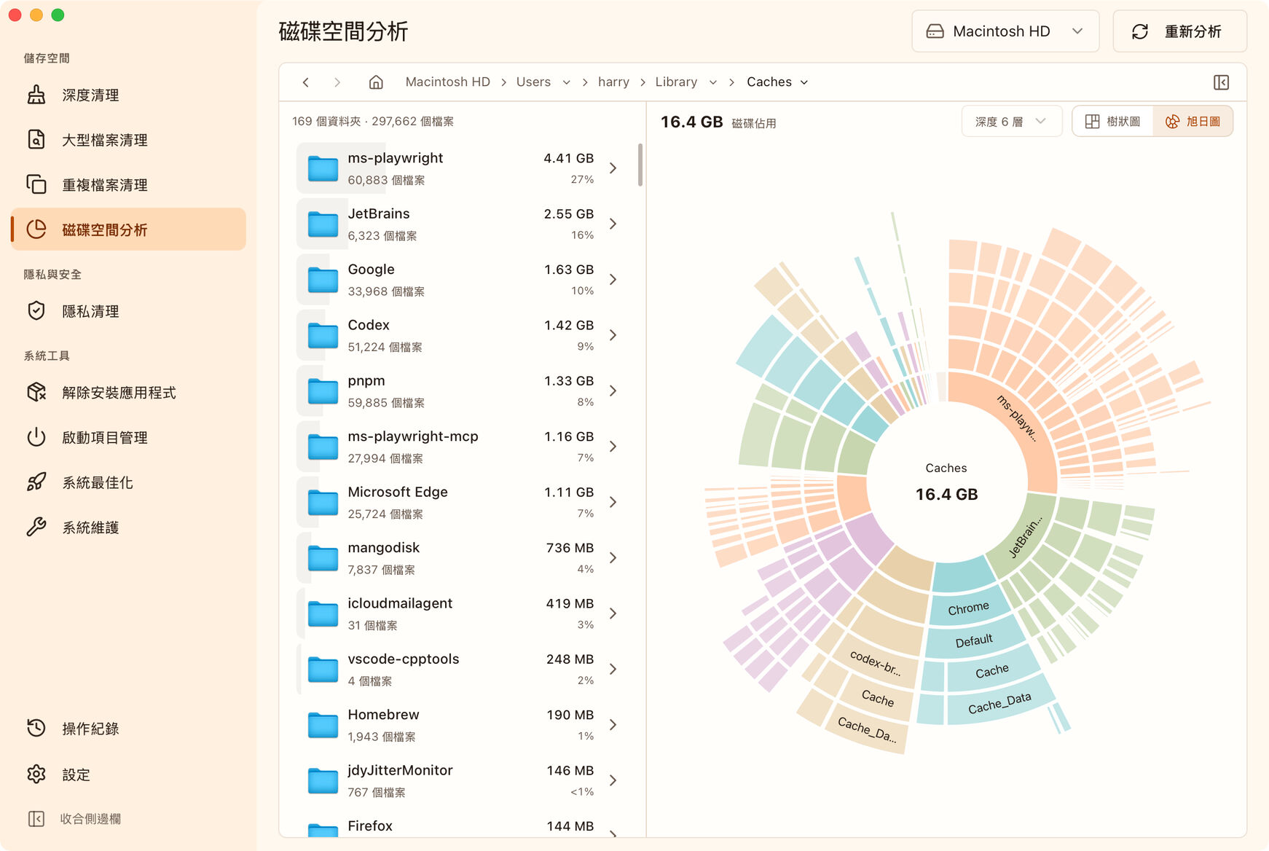Navigate back with left arrow

click(306, 82)
